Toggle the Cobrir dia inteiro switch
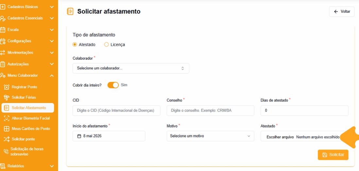The width and height of the screenshot is (359, 171). (113, 85)
